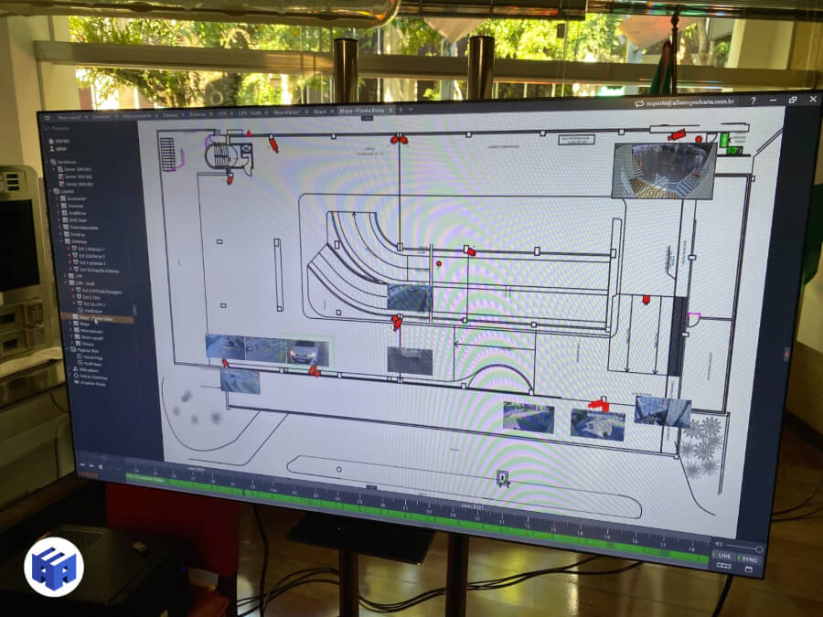Mute audio using the speaker icon
Screen dimensions: 823x617
(719, 543)
